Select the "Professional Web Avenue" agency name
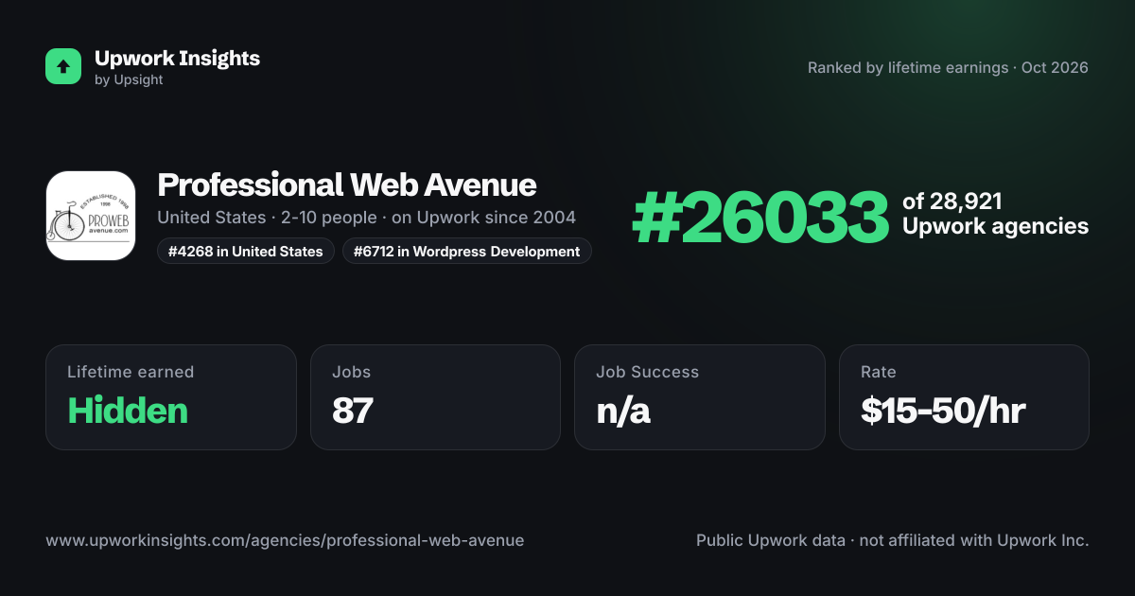 click(x=347, y=184)
